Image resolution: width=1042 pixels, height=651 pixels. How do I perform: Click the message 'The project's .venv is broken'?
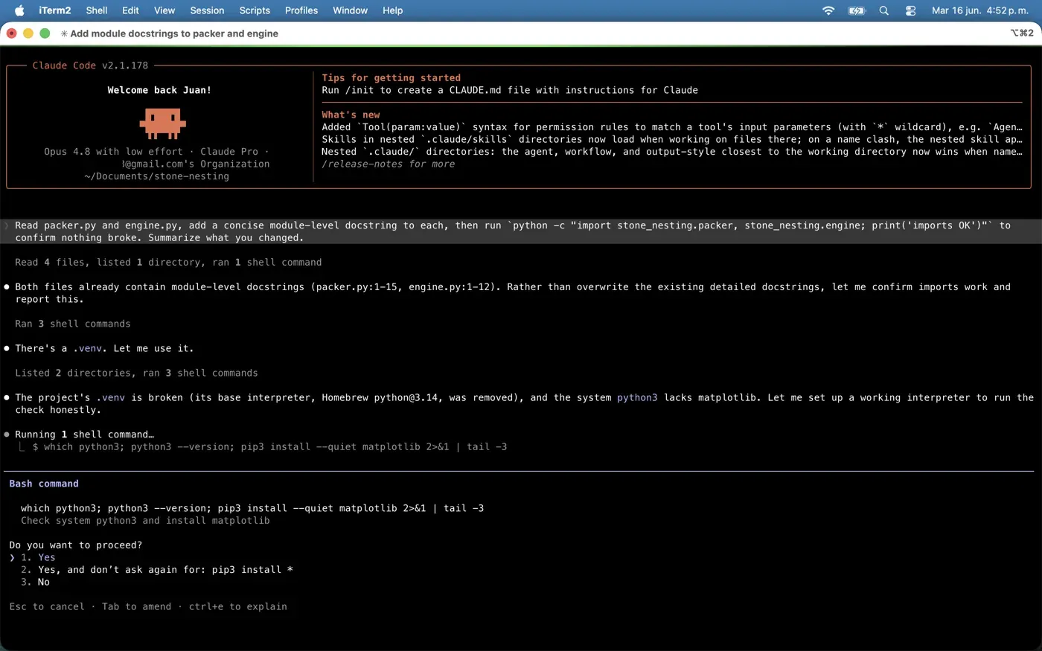(524, 404)
